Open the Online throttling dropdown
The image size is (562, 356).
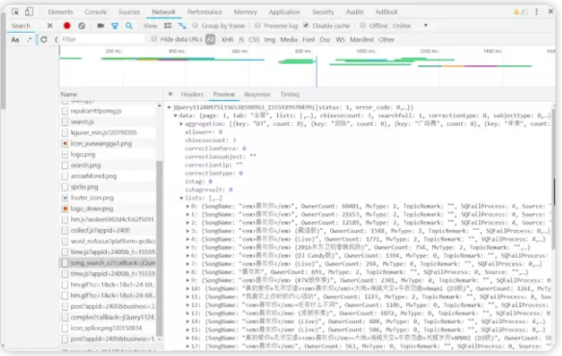point(410,26)
